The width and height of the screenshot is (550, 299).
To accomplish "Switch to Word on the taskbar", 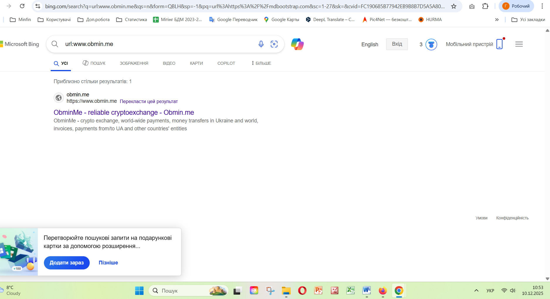I will 367,291.
